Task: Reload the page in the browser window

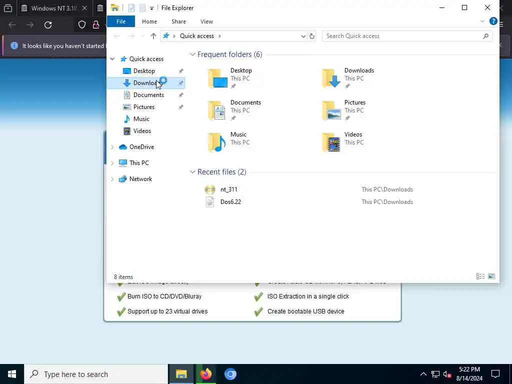Action: [48, 25]
